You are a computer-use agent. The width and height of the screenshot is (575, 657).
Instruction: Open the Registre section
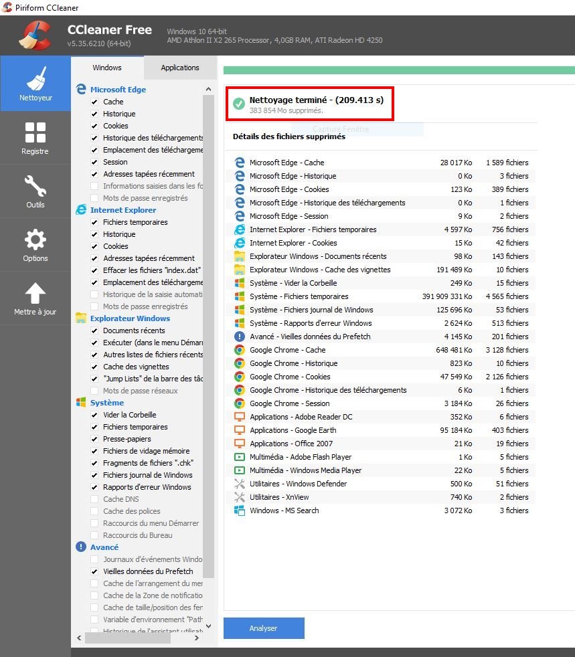35,138
